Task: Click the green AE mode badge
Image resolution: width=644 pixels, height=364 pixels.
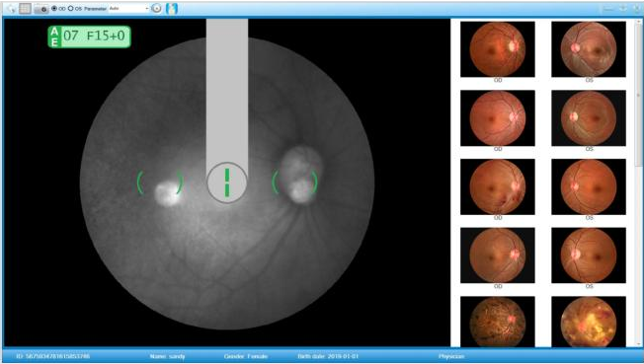Action: click(54, 36)
